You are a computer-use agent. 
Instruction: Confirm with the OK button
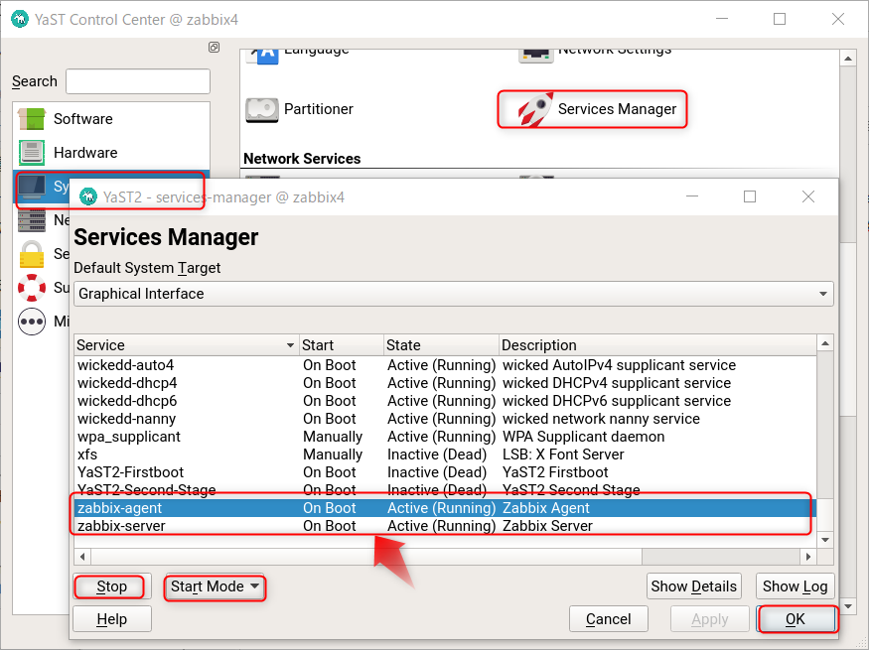click(x=796, y=619)
